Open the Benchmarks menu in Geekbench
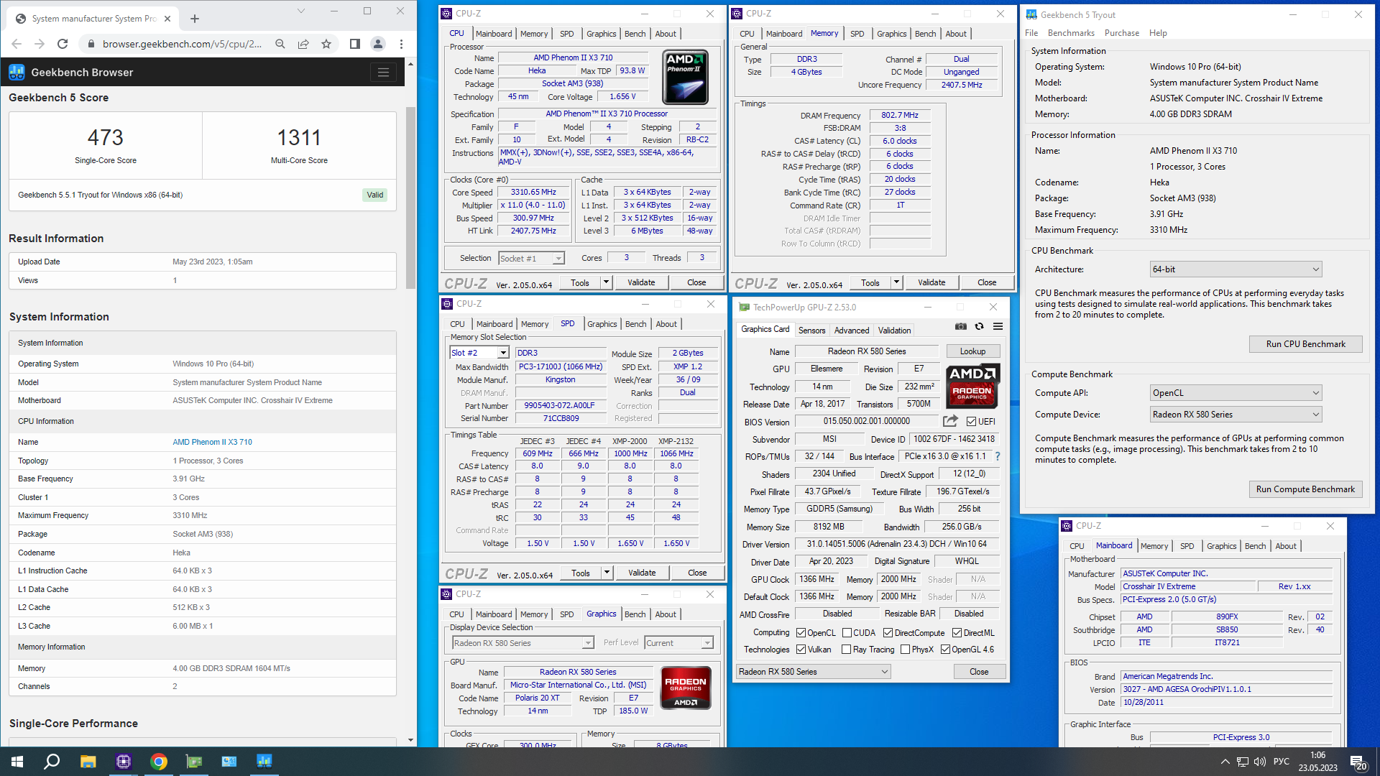 [x=1071, y=33]
